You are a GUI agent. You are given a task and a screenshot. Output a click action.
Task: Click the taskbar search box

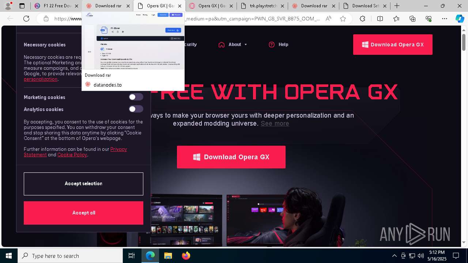pos(70,256)
